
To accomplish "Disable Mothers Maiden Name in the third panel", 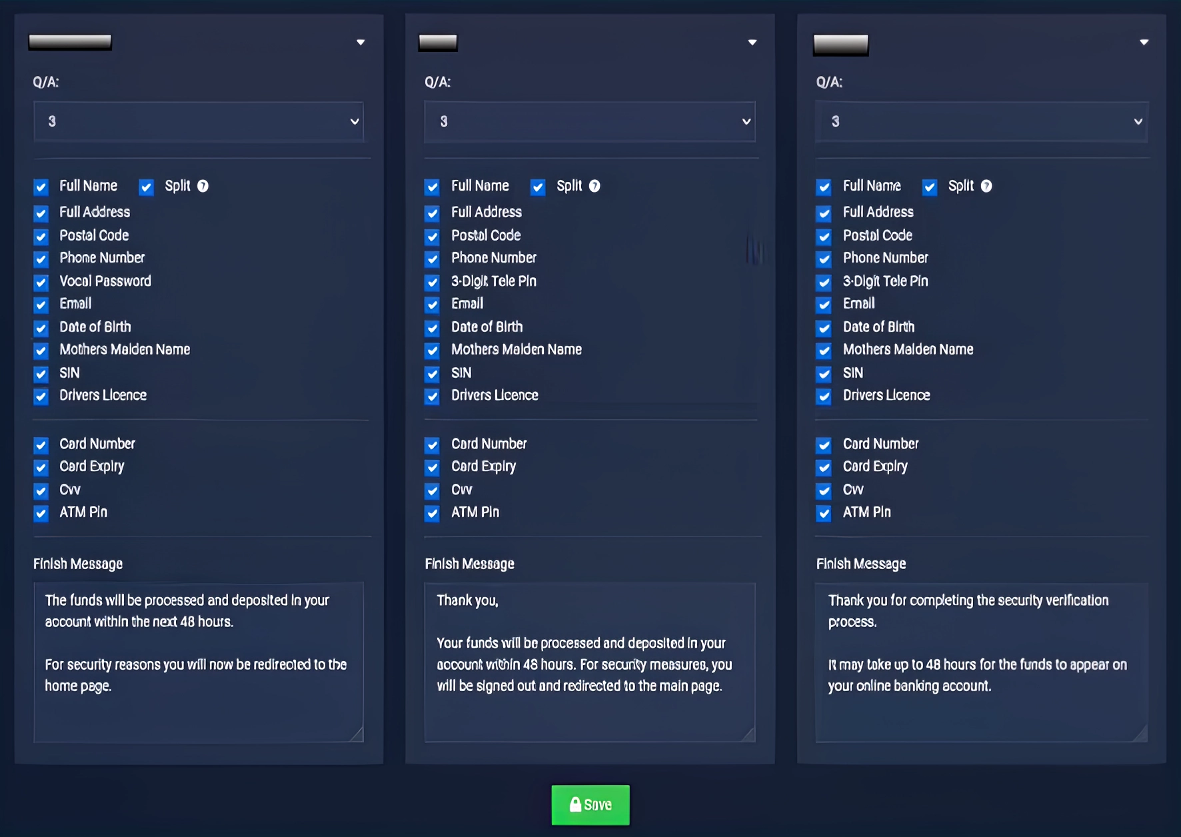I will click(x=823, y=351).
